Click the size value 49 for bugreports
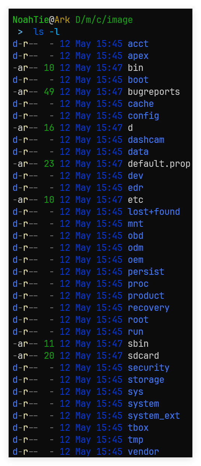 tap(49, 92)
